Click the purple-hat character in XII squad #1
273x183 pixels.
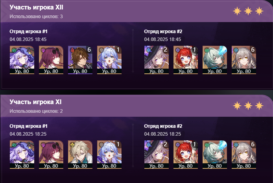(22, 60)
